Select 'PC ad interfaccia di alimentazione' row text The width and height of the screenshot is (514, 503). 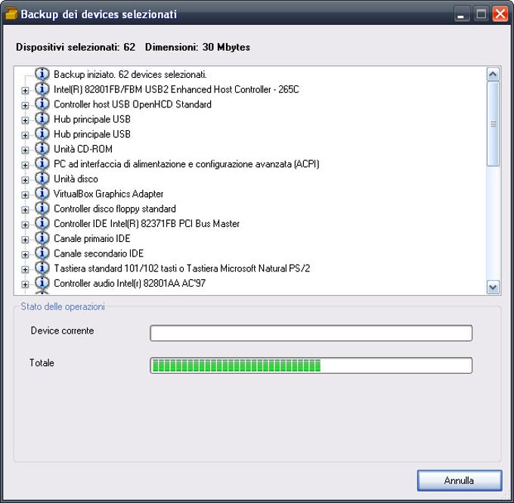186,163
